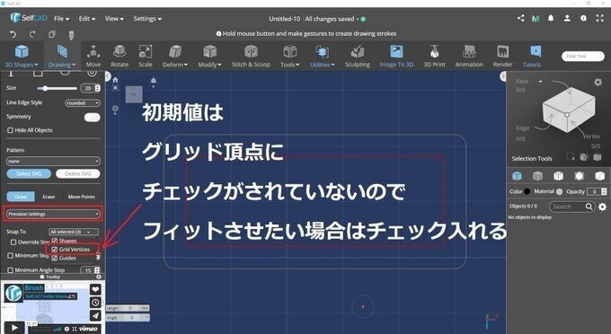Click the home view icon
Viewport: 611px width, 334px height.
tap(115, 80)
